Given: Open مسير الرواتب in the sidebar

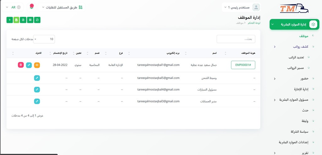Looking at the screenshot, I should (x=296, y=68).
